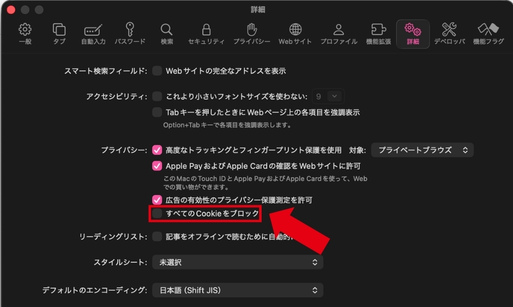Toggle Webサイトの完全なアドレスを表示
This screenshot has height=307, width=513.
(x=156, y=71)
